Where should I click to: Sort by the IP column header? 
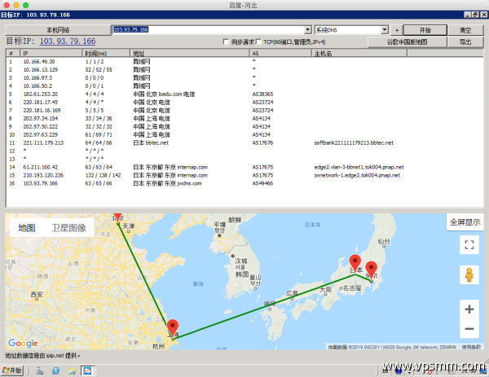(51, 53)
